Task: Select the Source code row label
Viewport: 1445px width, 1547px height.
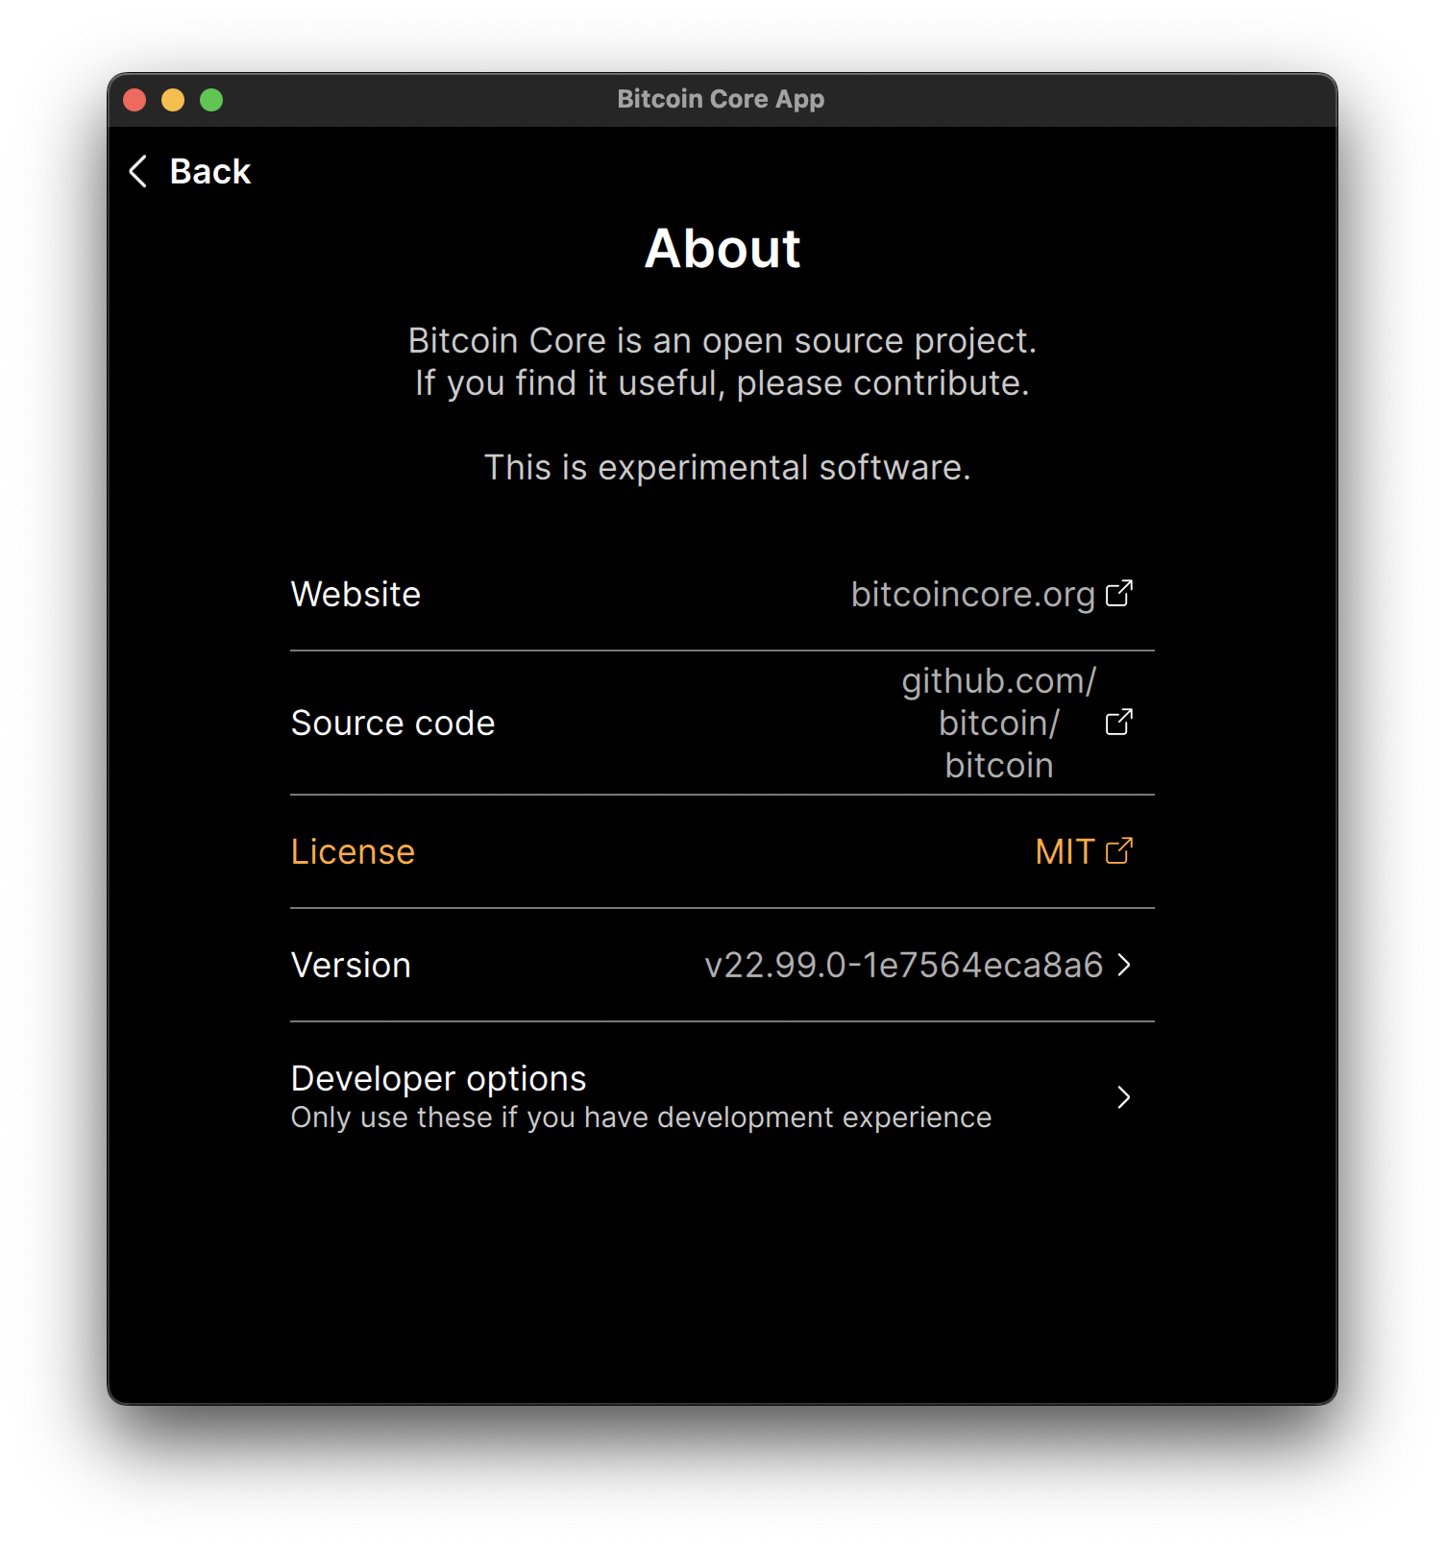Action: (393, 723)
